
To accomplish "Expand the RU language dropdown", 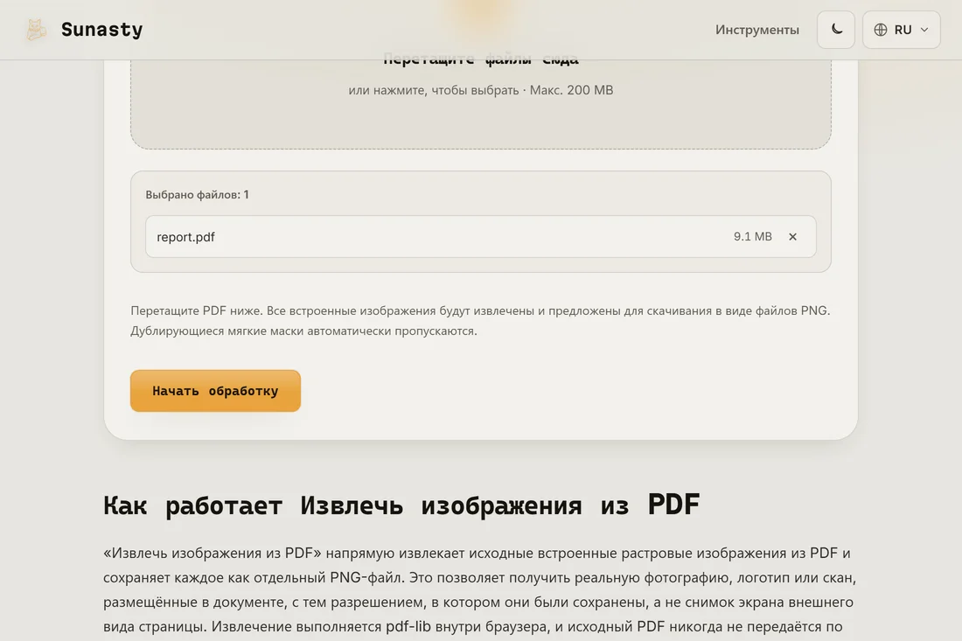I will 902,30.
